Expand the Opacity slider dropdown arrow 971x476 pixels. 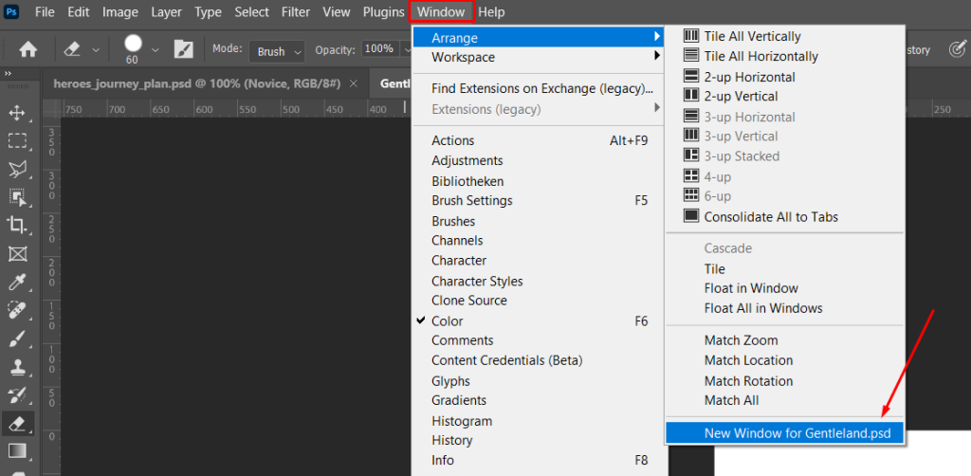(405, 49)
